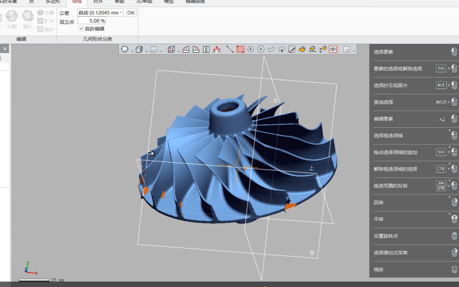Select the wireframe cube viewpoint icon

click(x=171, y=49)
